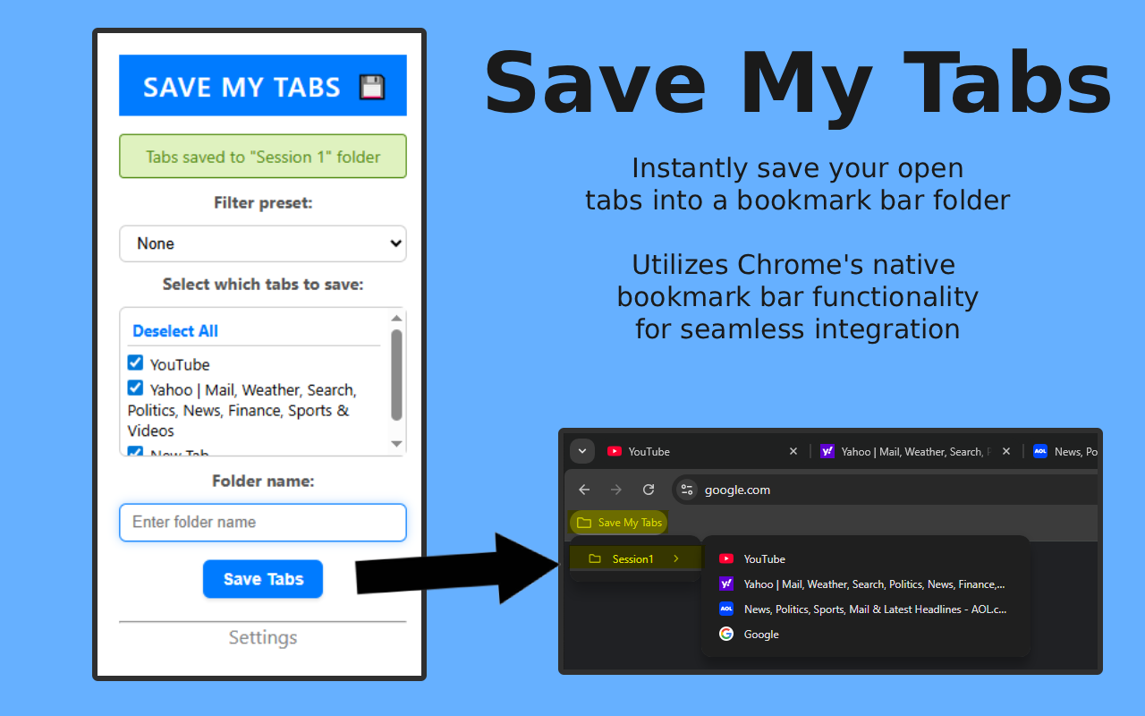The height and width of the screenshot is (716, 1145).
Task: Focus the Enter folder name field
Action: point(263,522)
